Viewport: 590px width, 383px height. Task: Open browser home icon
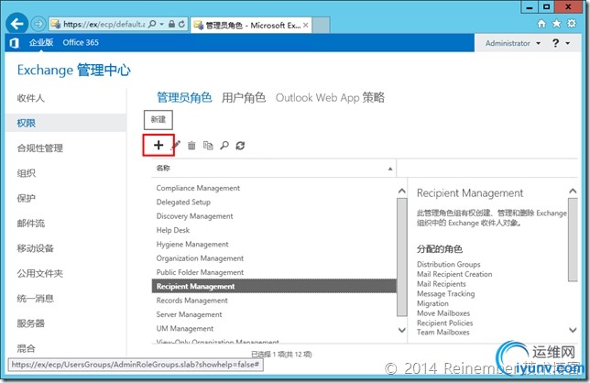point(541,24)
